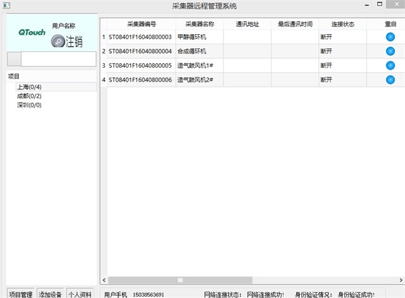Restart collector 甲醇循环机 via blue icon
The height and width of the screenshot is (298, 405).
tap(390, 37)
